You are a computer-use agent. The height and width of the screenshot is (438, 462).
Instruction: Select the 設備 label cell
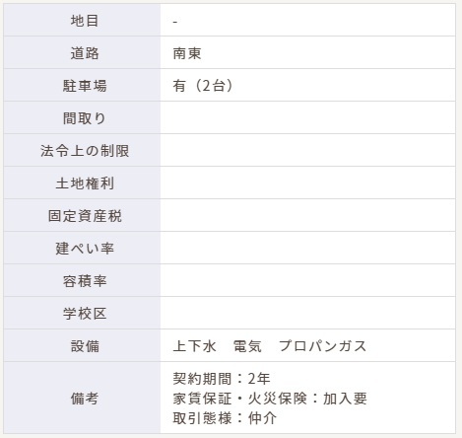click(x=82, y=345)
